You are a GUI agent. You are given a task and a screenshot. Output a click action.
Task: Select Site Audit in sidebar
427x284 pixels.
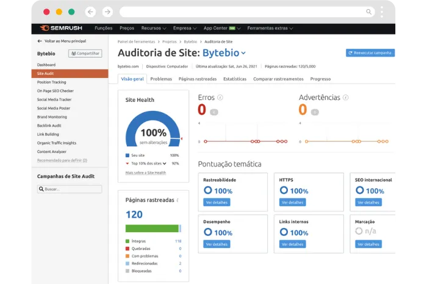(x=70, y=74)
